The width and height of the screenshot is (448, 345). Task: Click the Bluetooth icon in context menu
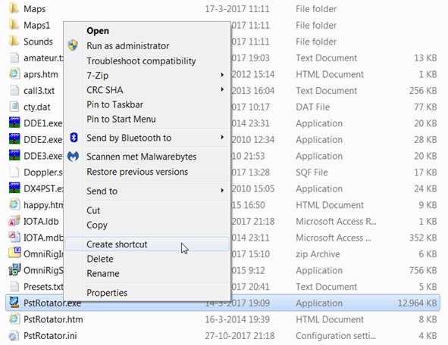click(x=74, y=138)
